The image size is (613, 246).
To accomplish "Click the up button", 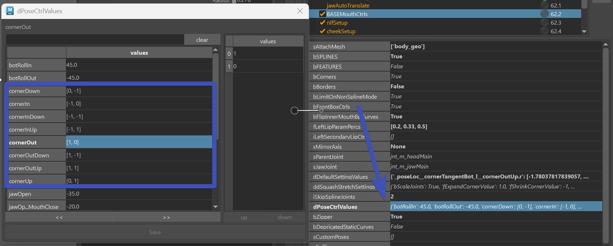I will [244, 217].
